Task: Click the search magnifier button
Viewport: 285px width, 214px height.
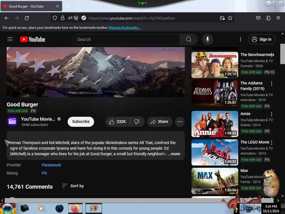Action: coord(188,39)
